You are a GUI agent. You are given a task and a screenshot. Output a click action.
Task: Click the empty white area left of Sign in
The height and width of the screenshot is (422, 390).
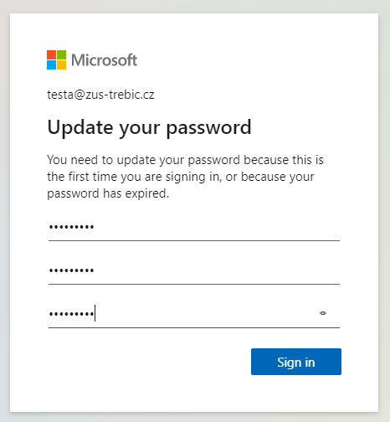[x=148, y=362]
